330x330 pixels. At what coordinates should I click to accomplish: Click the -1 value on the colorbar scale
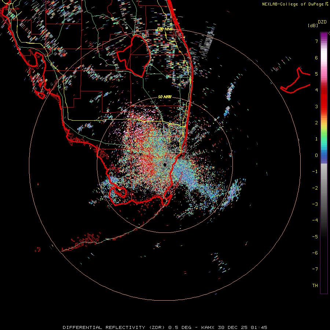point(315,172)
